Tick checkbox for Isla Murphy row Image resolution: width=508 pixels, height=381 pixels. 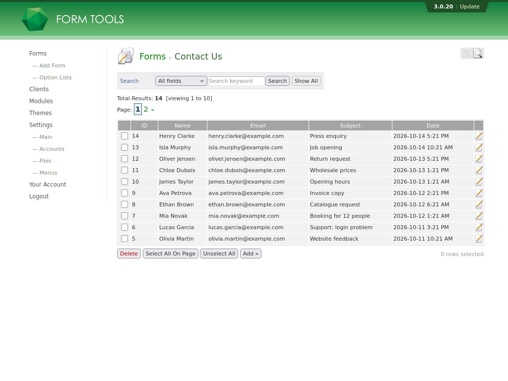pos(125,147)
